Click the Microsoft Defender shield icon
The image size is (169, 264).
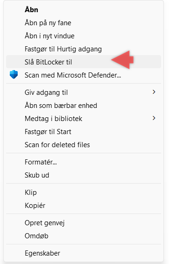[14, 75]
